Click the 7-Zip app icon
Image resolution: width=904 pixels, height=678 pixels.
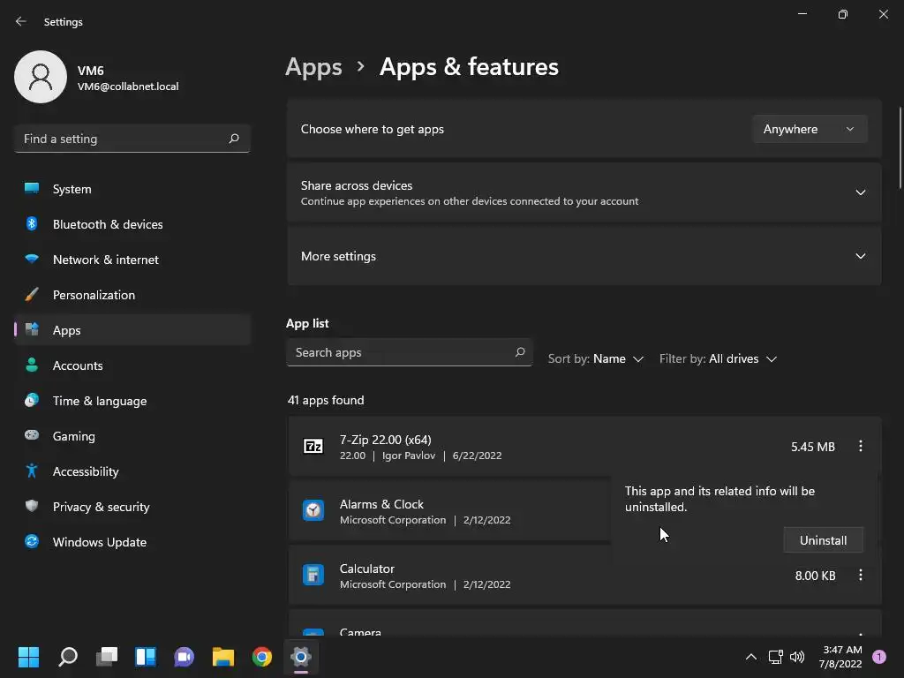click(x=313, y=446)
